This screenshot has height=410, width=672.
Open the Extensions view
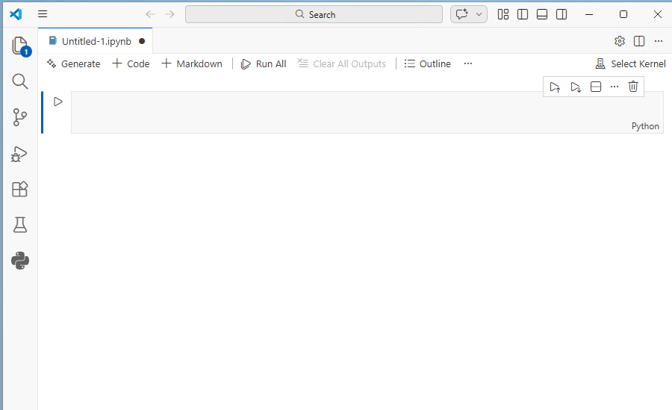point(20,189)
